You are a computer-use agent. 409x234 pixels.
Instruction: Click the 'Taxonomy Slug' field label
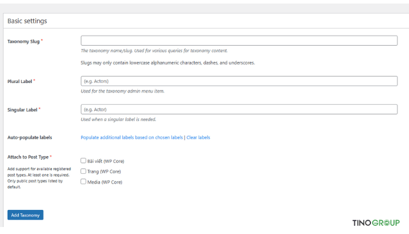tap(23, 42)
